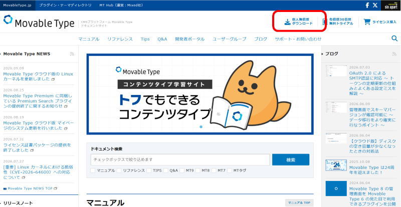Open news about ライセンス証書パッケージ提供終了
The image size is (401, 207).
tap(37, 147)
